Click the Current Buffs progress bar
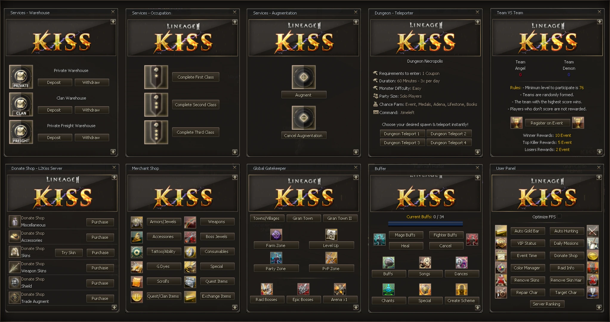 (425, 224)
